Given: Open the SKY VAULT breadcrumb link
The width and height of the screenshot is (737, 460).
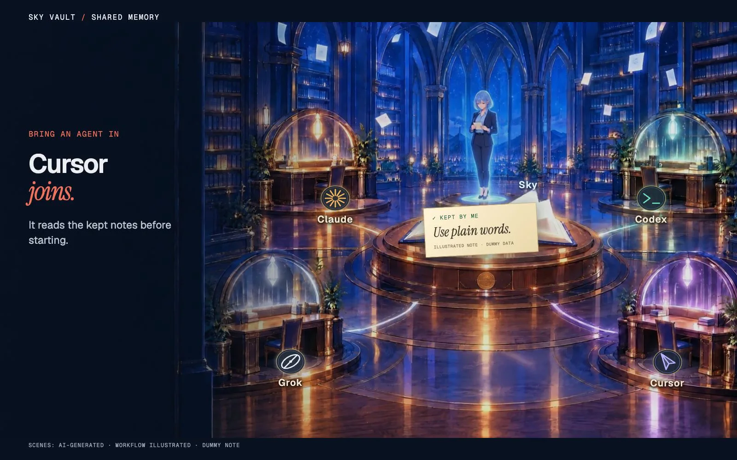Looking at the screenshot, I should tap(52, 17).
